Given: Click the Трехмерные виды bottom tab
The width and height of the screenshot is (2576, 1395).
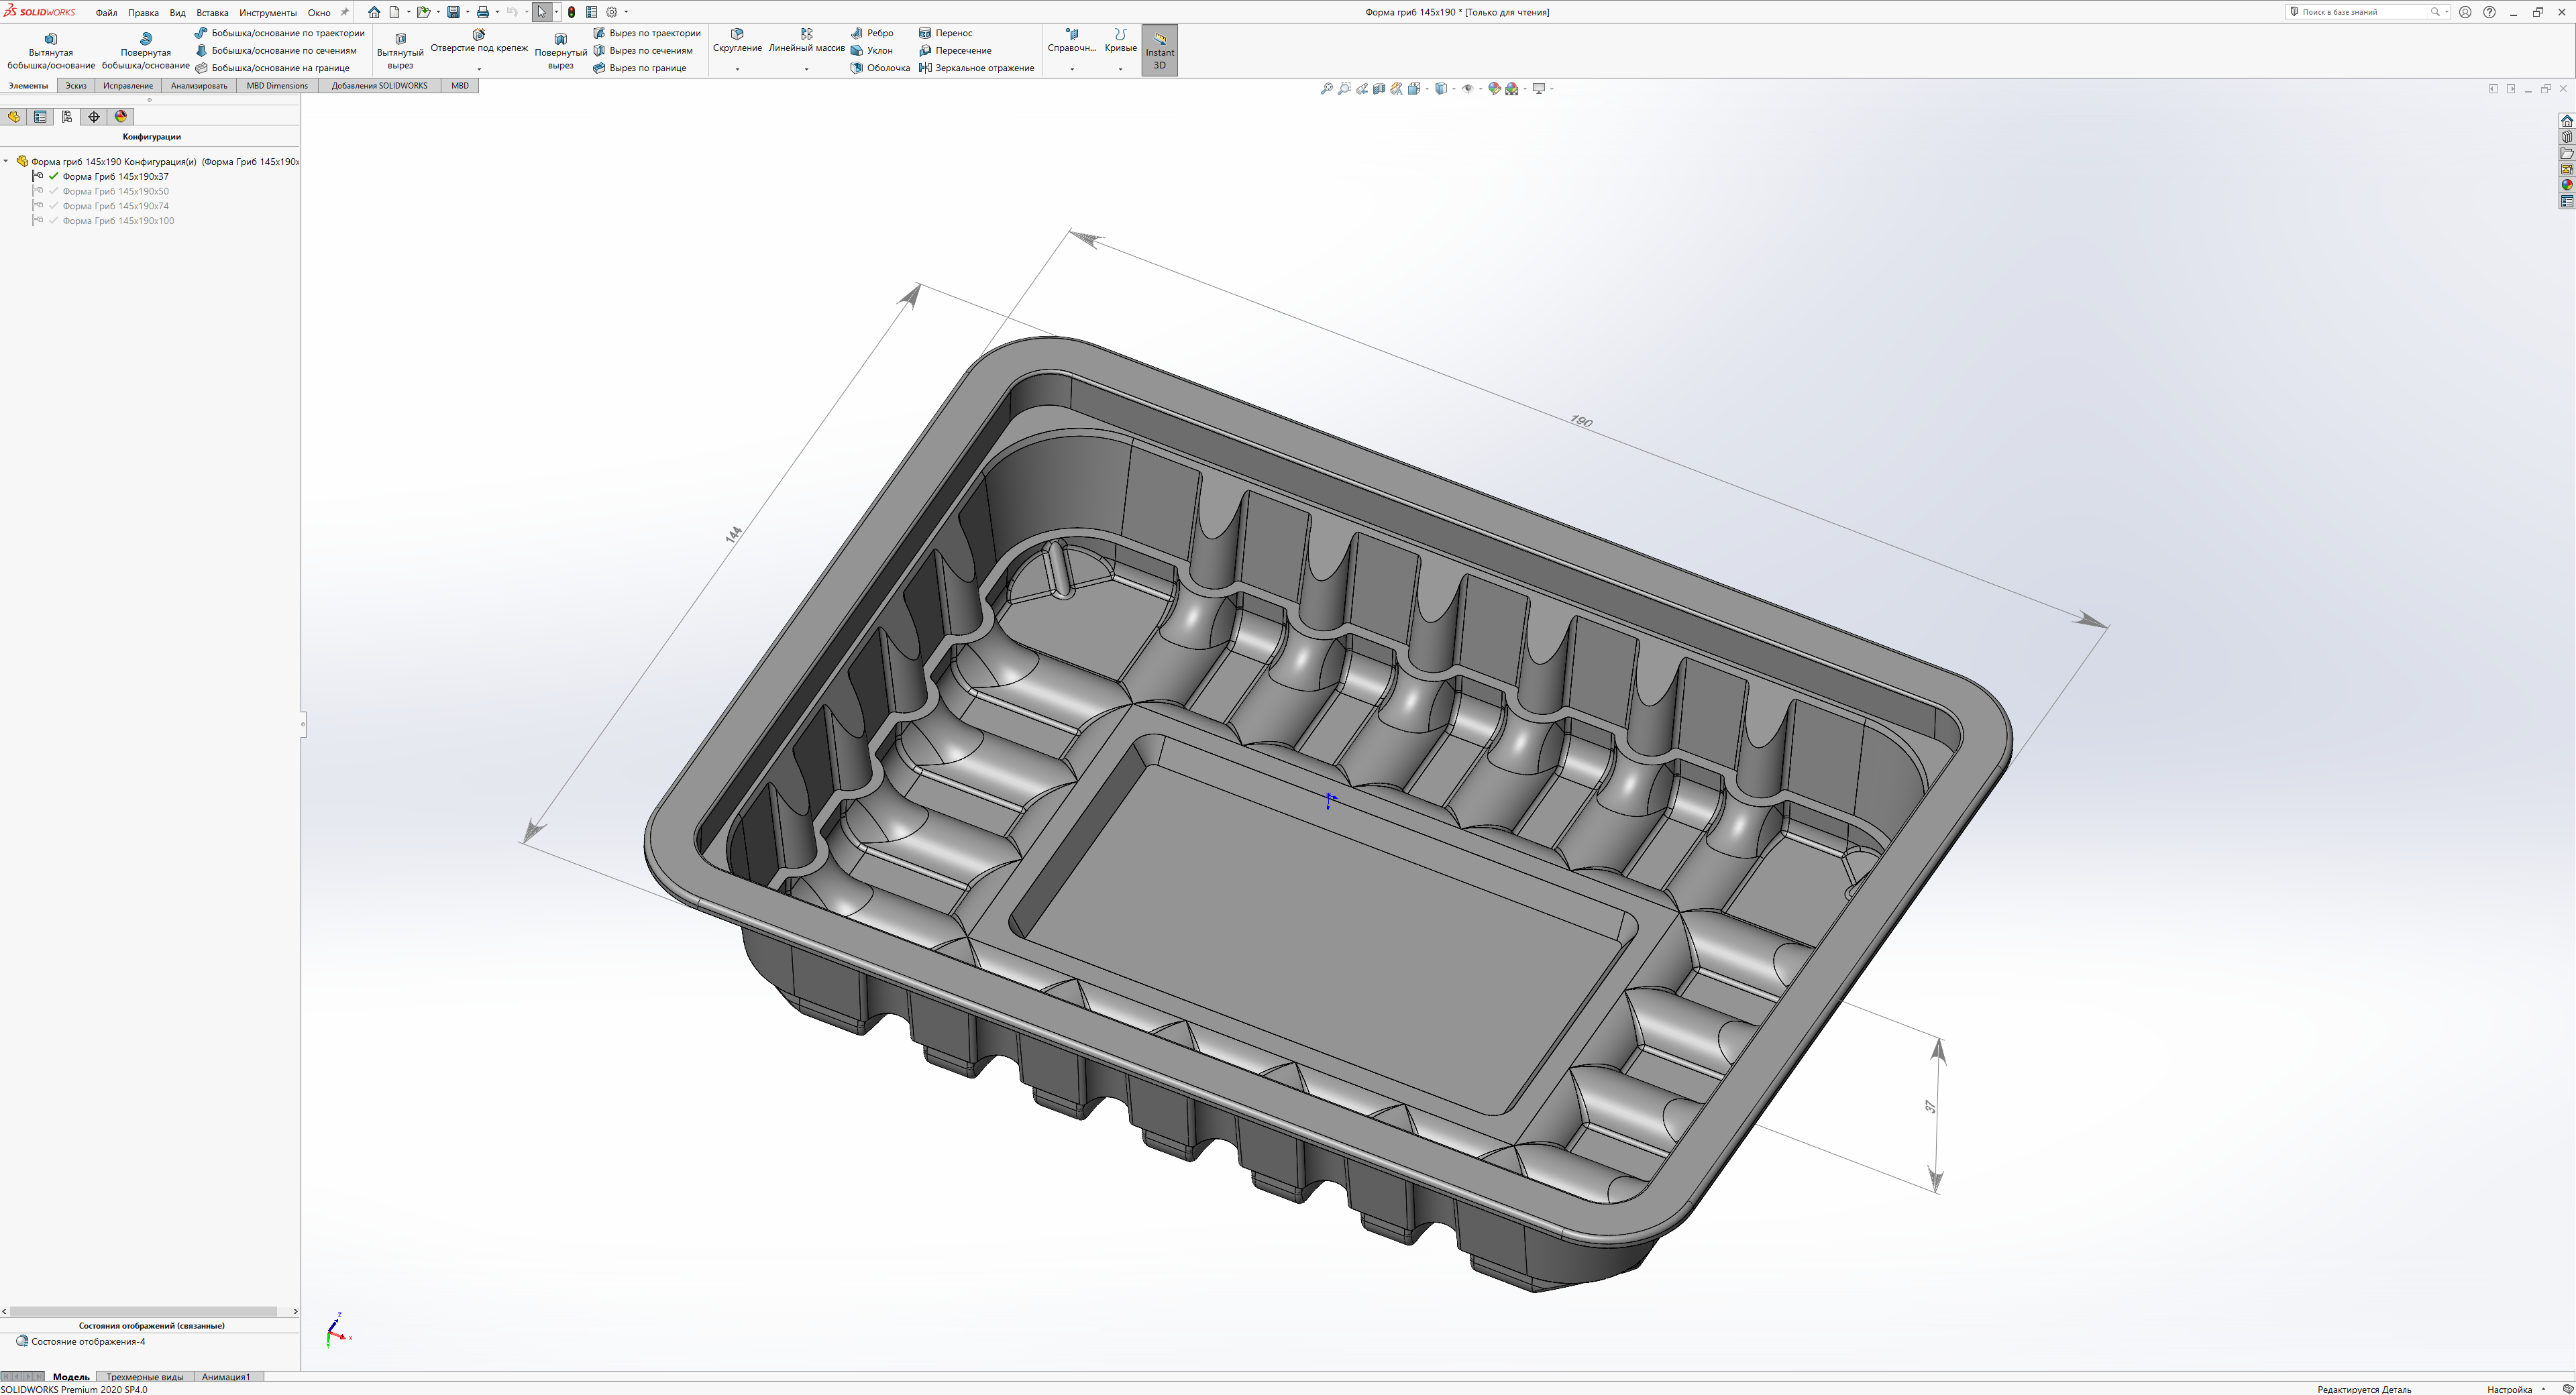Looking at the screenshot, I should [145, 1377].
